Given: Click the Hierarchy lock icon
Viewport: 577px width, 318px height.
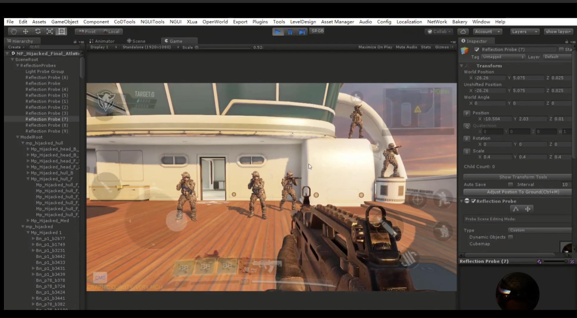Looking at the screenshot, I should click(x=75, y=42).
